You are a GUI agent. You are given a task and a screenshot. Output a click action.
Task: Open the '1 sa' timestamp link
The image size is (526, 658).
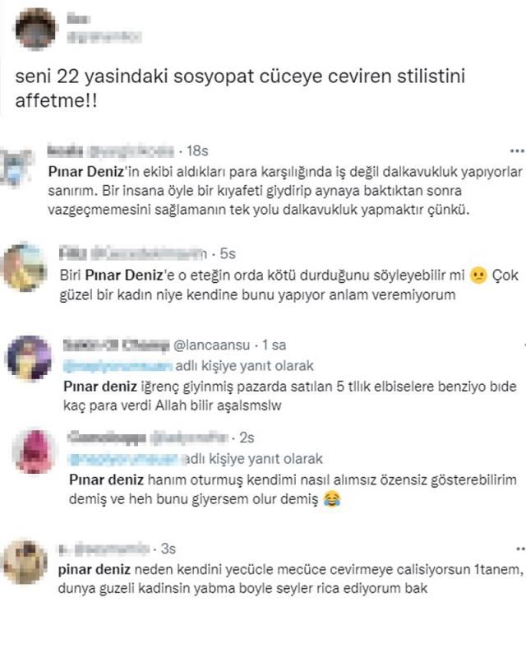[274, 345]
